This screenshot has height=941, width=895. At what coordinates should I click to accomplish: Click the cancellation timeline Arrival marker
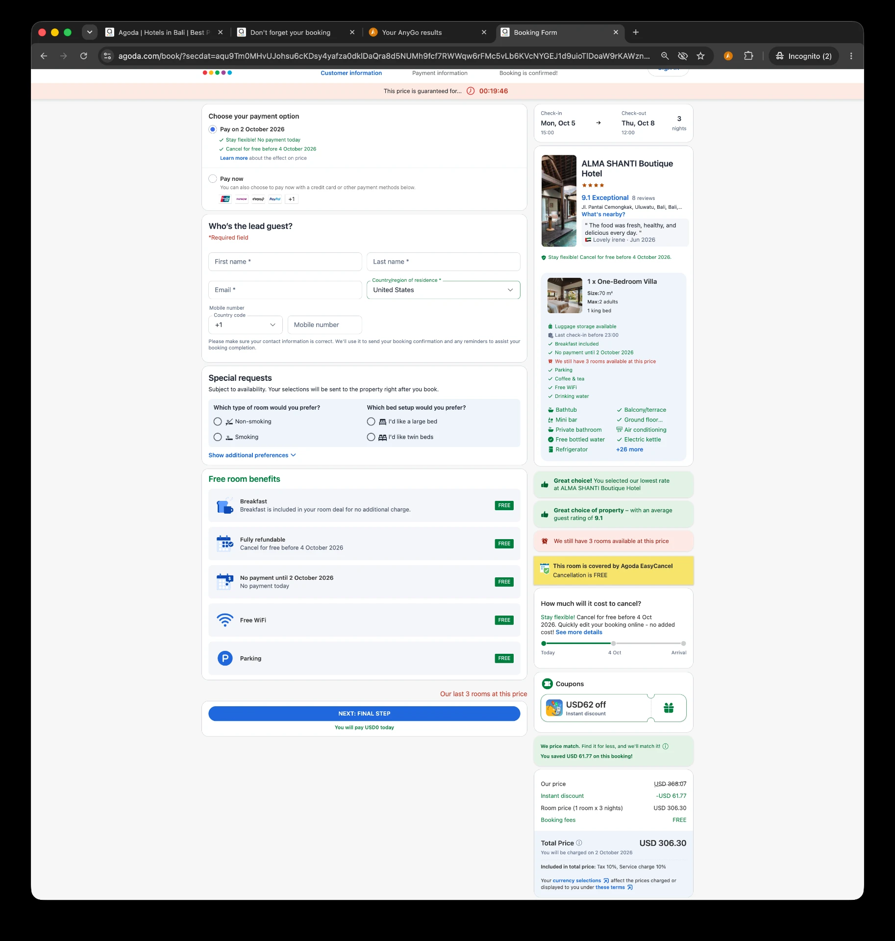684,644
